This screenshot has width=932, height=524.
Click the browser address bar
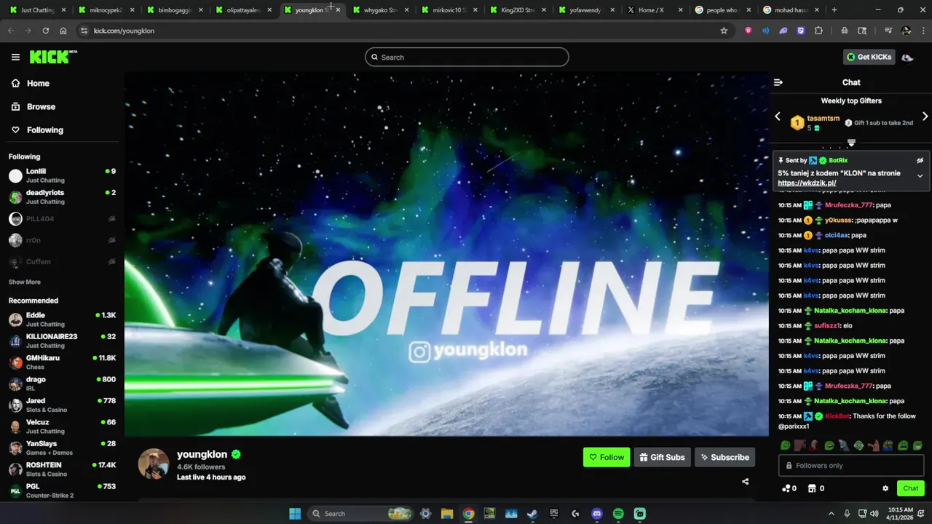click(400, 31)
